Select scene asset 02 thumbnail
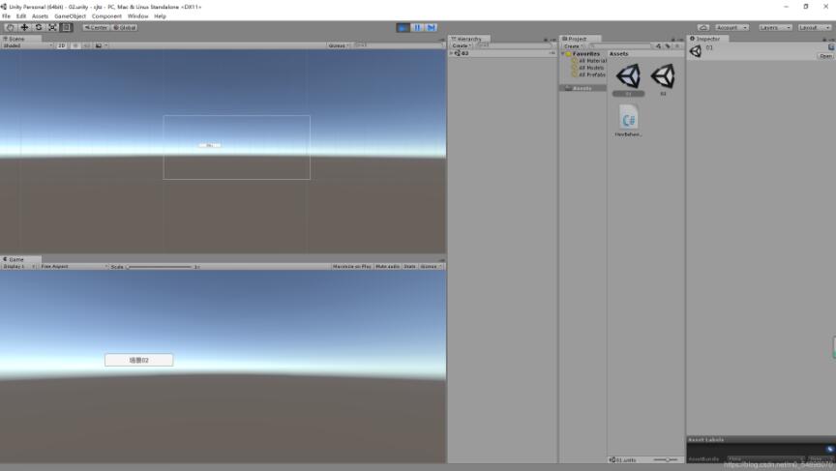This screenshot has height=471, width=836. [663, 76]
